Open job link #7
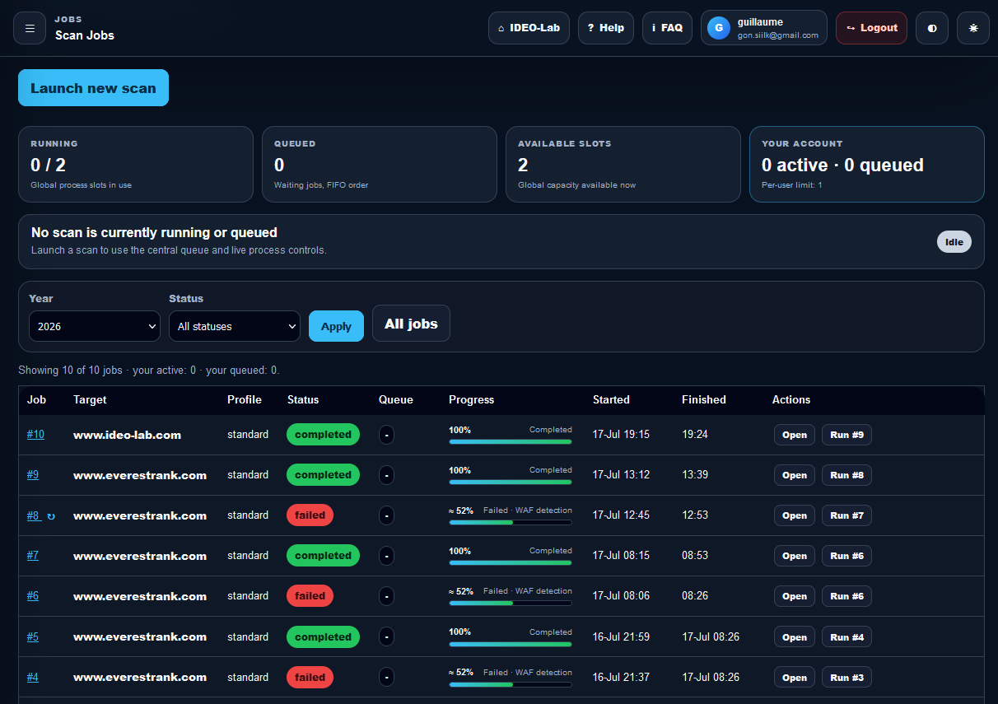Image resolution: width=998 pixels, height=704 pixels. pos(33,556)
